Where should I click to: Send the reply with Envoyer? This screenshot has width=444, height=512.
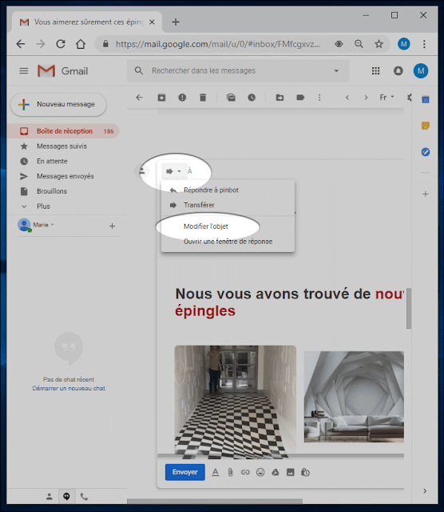184,472
